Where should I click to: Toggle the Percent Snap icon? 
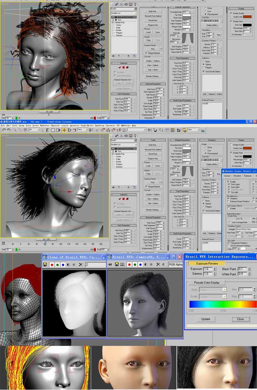pos(113,130)
